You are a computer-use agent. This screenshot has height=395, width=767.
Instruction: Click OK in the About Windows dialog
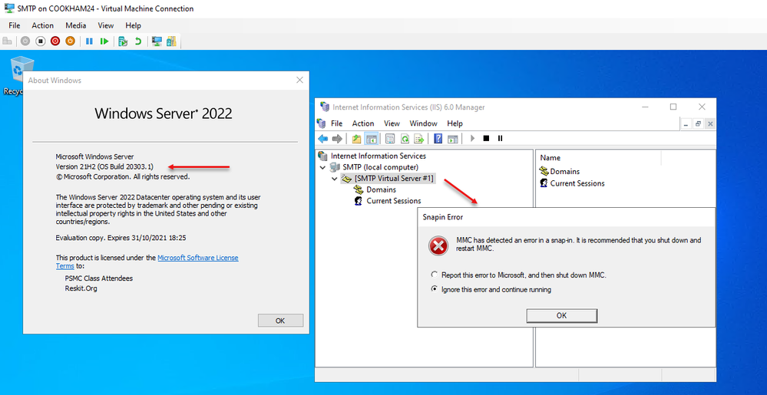(x=279, y=321)
